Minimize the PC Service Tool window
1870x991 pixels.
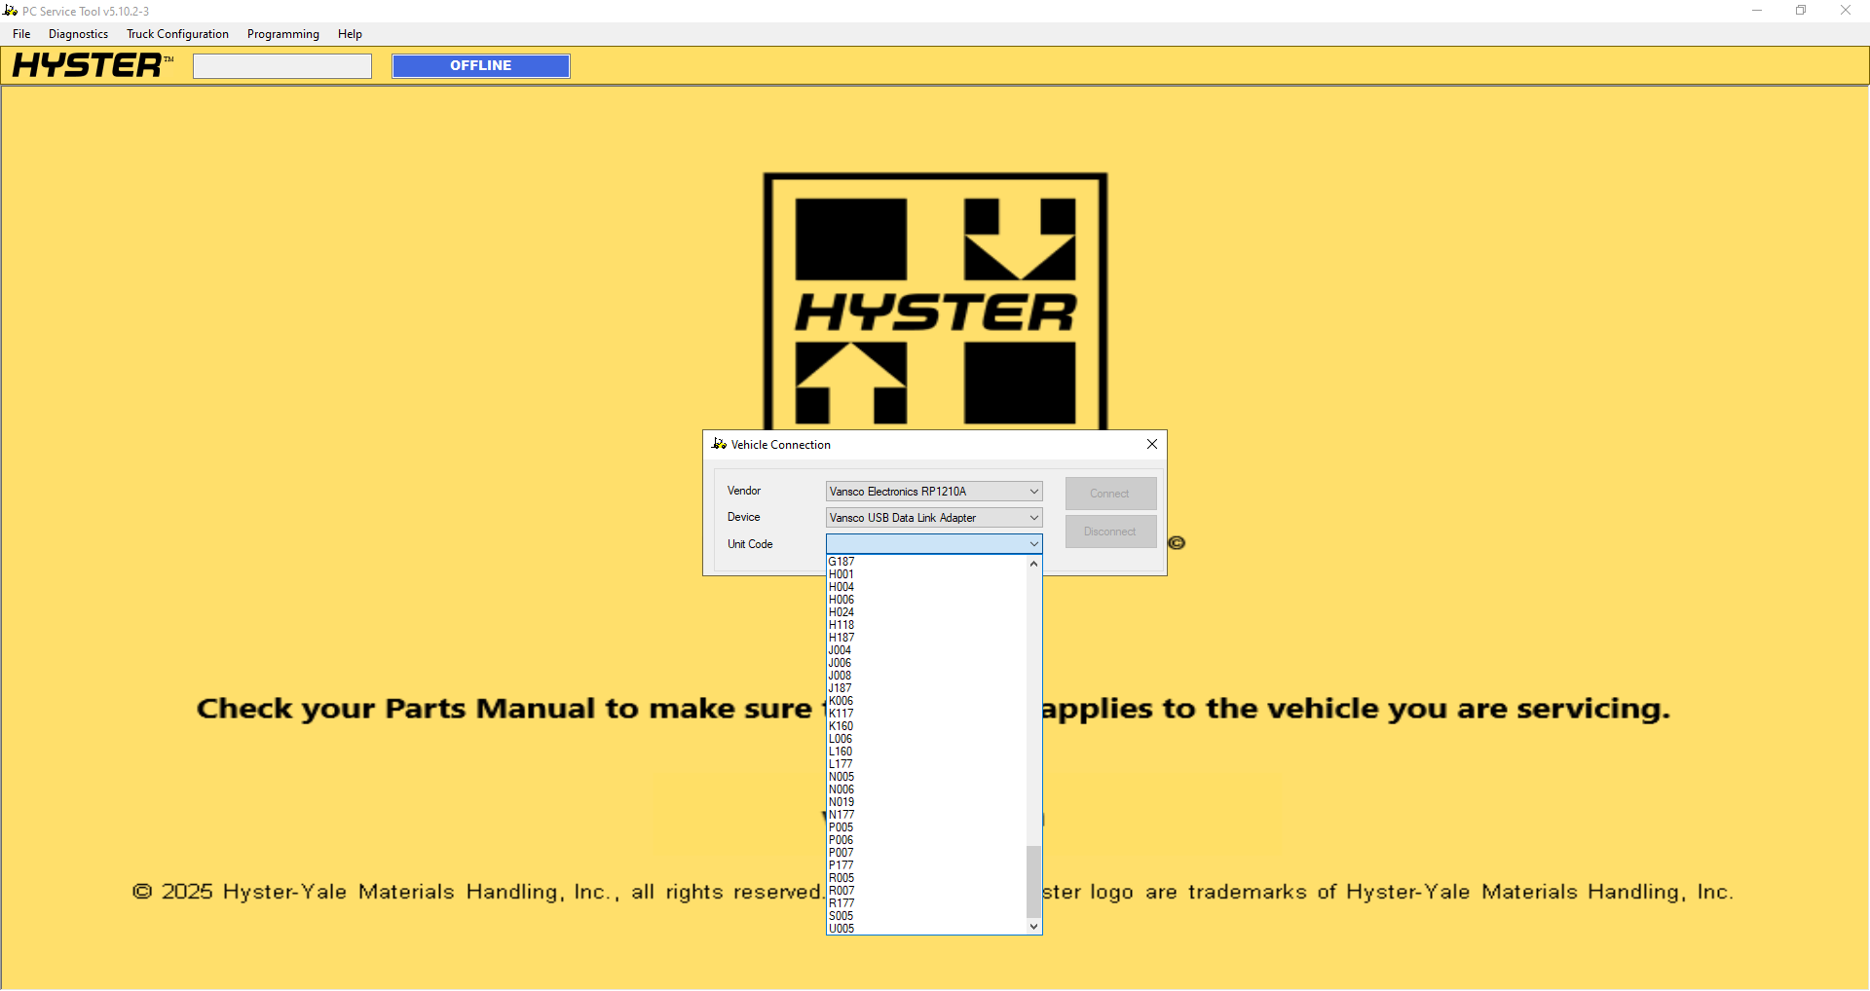pyautogui.click(x=1757, y=11)
